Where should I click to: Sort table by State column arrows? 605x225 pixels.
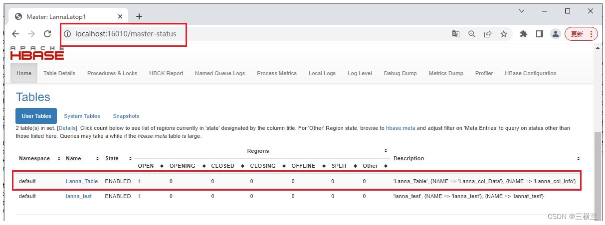pyautogui.click(x=130, y=159)
